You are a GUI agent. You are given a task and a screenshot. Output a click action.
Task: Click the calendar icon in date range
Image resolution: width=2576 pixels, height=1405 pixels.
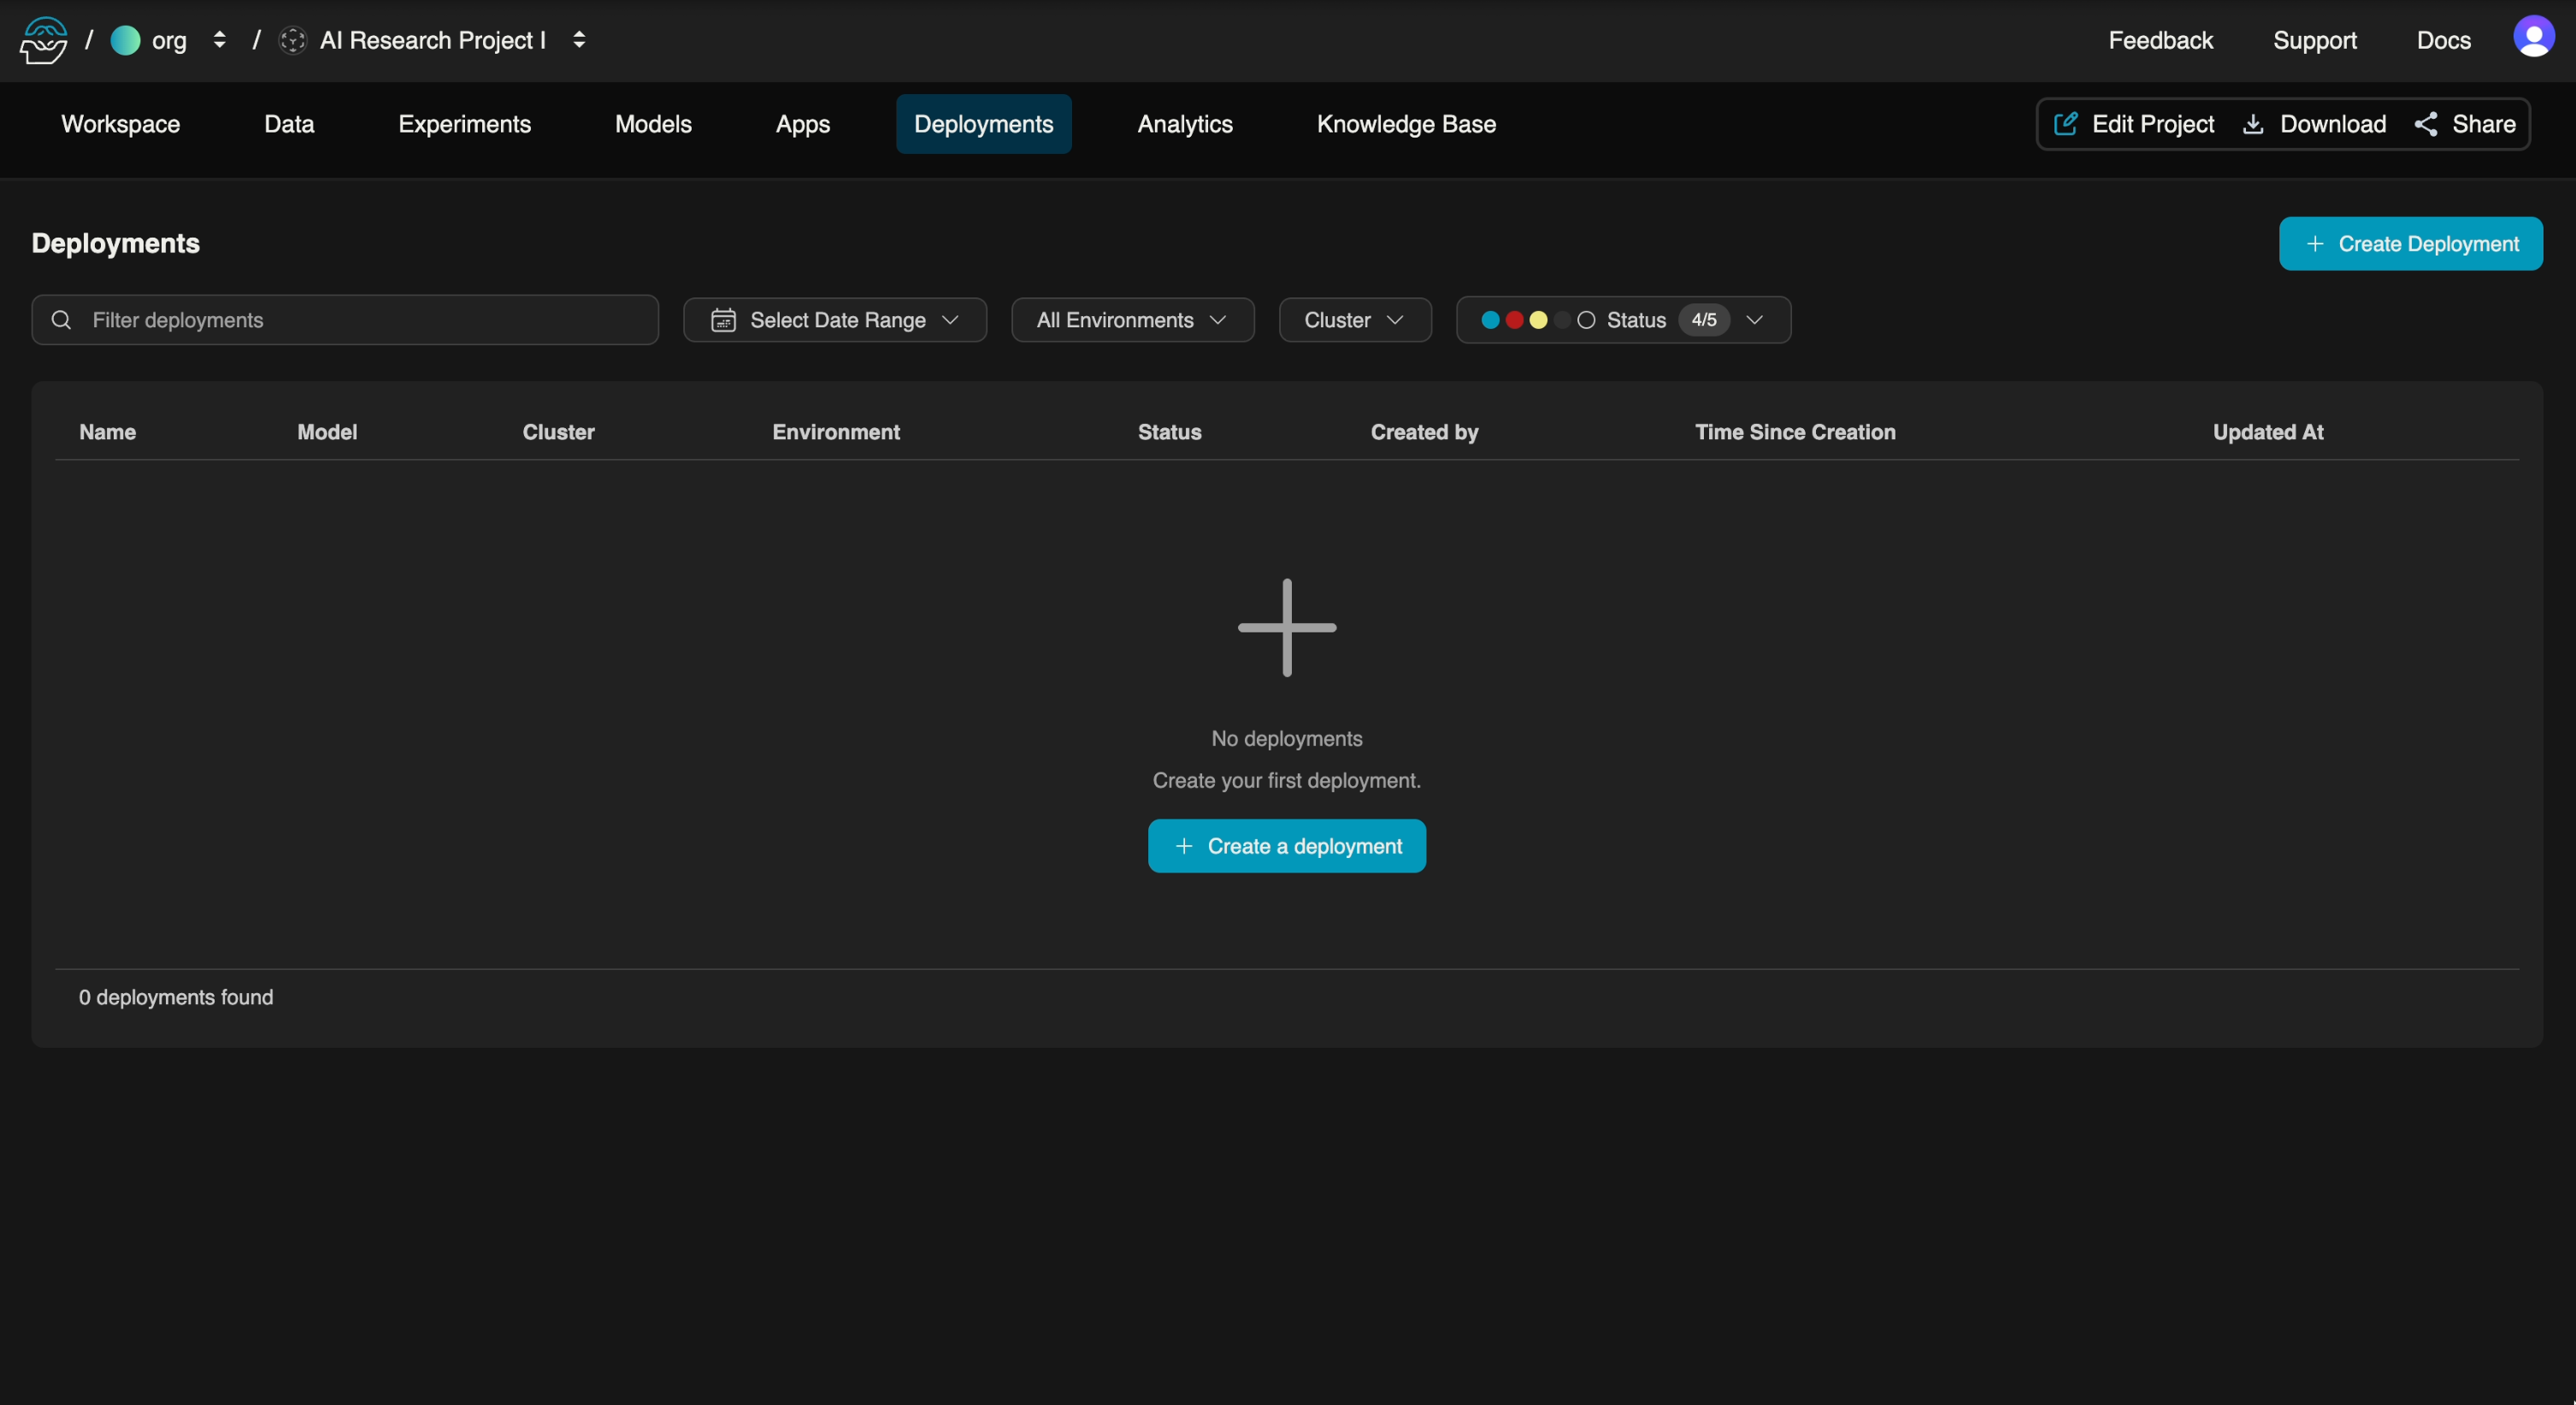723,320
